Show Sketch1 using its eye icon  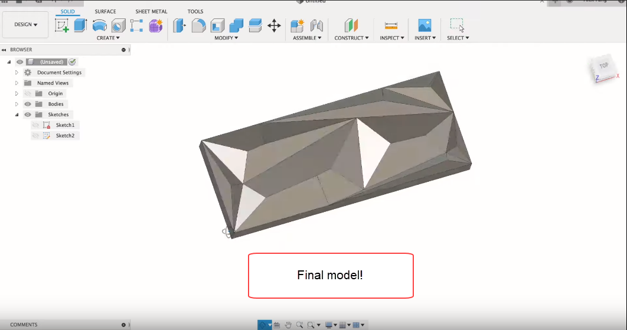click(x=35, y=125)
